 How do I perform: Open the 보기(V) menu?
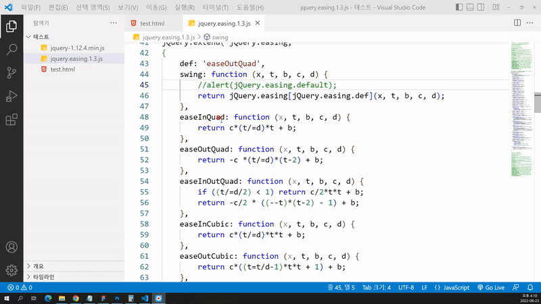coord(128,7)
